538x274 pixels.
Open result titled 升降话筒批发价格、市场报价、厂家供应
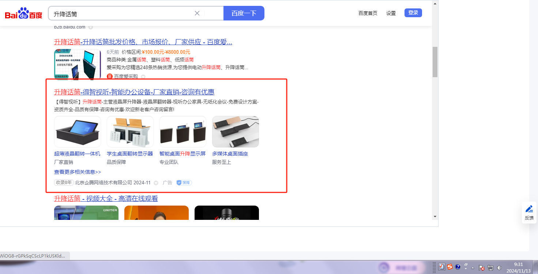[x=143, y=42]
